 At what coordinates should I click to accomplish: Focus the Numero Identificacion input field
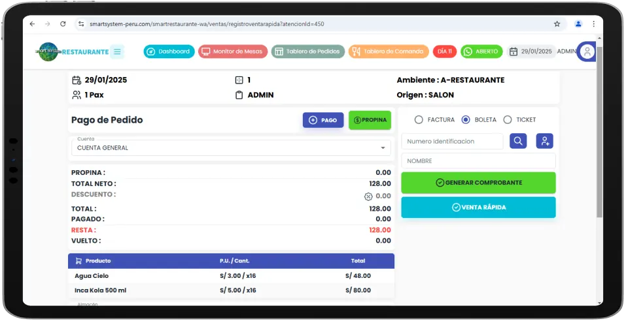[452, 142]
